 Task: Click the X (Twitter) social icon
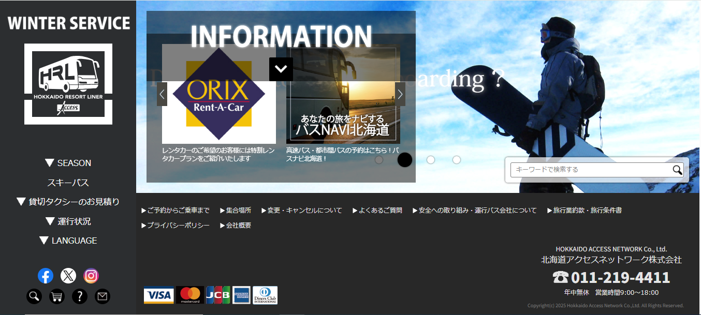pos(68,276)
